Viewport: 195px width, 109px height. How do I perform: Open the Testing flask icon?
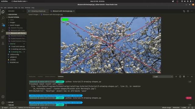click(x=3, y=43)
